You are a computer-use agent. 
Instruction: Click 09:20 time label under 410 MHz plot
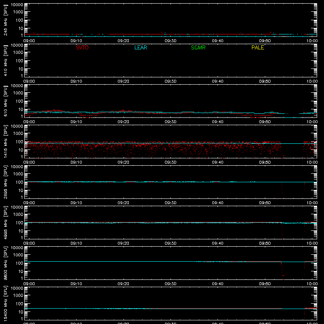point(124,81)
